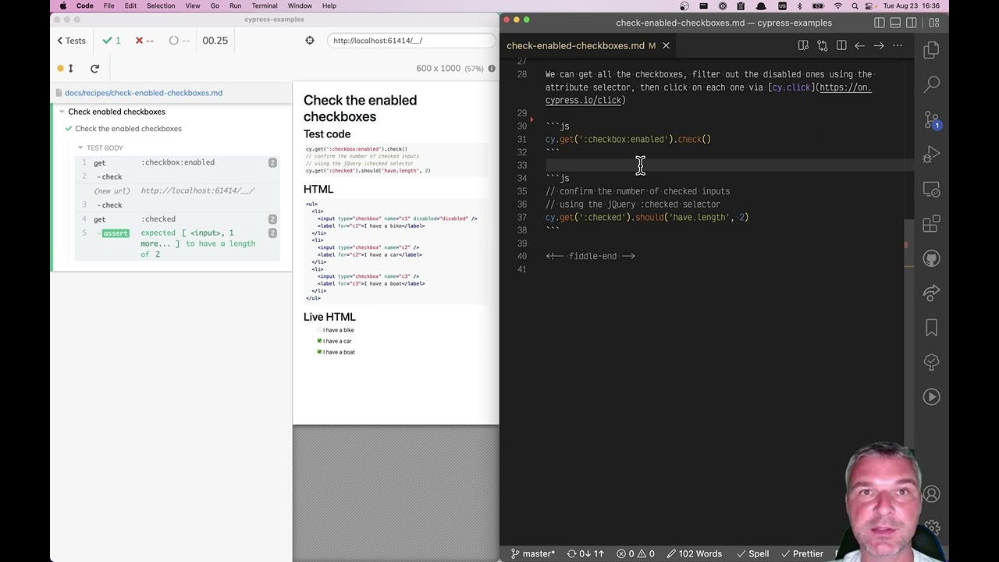Open Bookmarks view
999x562 pixels.
tap(931, 328)
